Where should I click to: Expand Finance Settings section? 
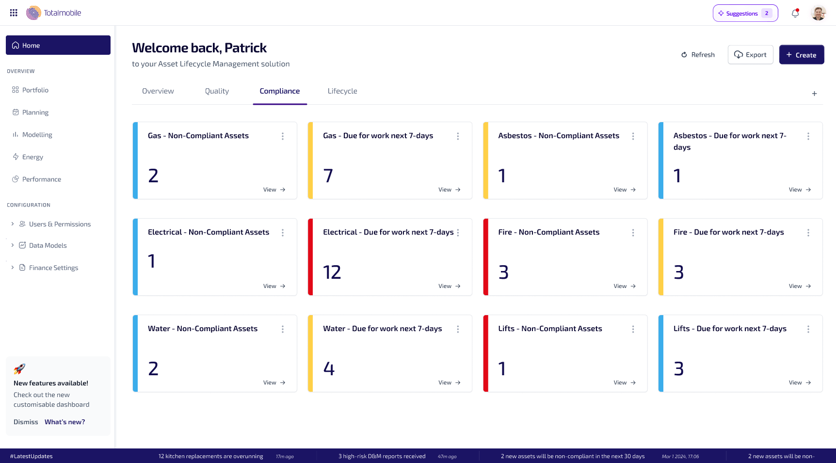13,268
